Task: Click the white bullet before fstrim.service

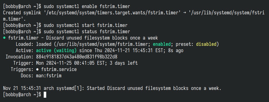Action: [37, 70]
